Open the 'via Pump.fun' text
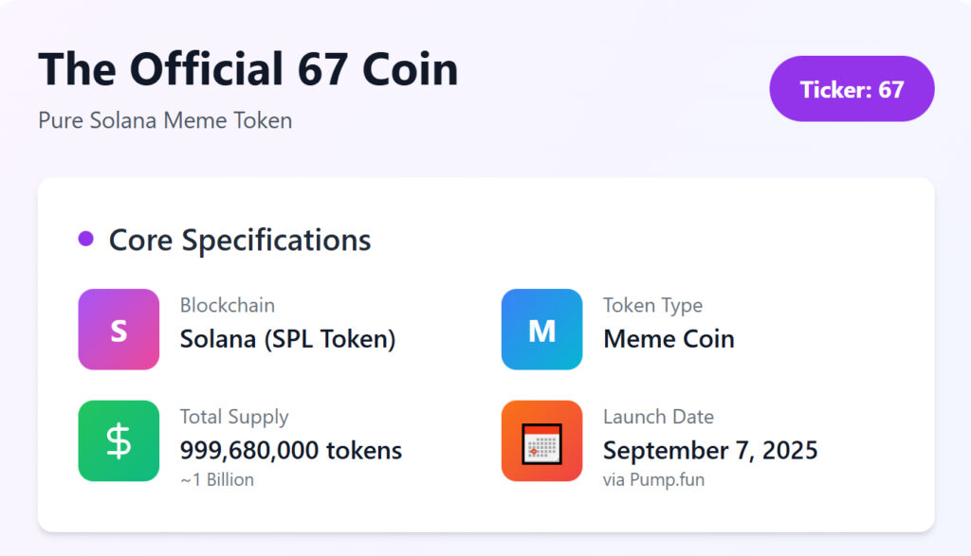This screenshot has width=971, height=556. pos(653,479)
